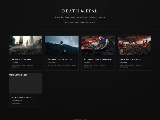The height and width of the screenshot is (120, 160).
Task: Click the Death Metal page heading
Action: [80, 11]
